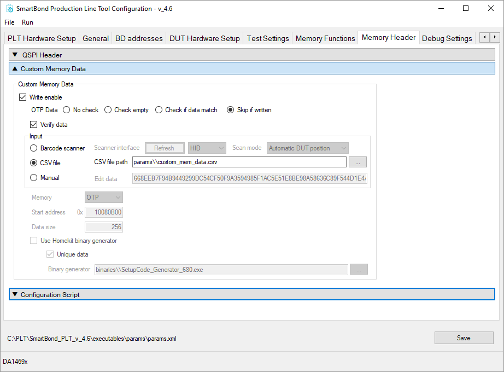This screenshot has height=372, width=504.
Task: Open the BD addresses tab
Action: pyautogui.click(x=139, y=38)
